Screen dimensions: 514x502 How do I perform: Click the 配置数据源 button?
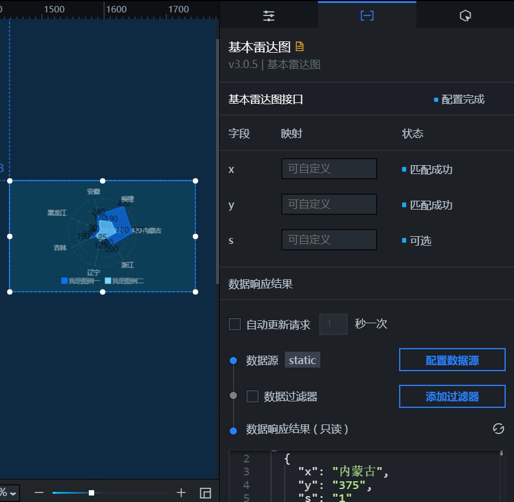(x=452, y=360)
